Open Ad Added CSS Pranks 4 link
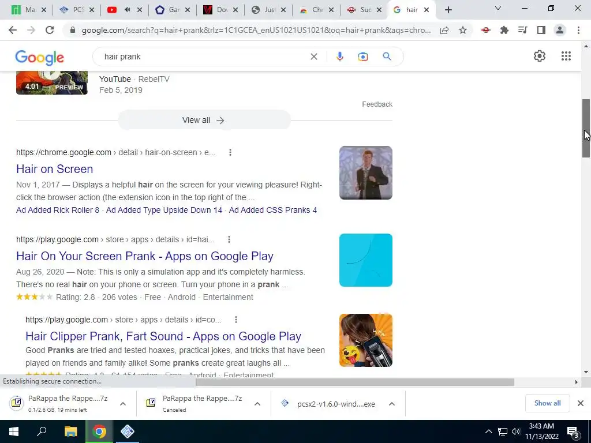 [x=273, y=210]
